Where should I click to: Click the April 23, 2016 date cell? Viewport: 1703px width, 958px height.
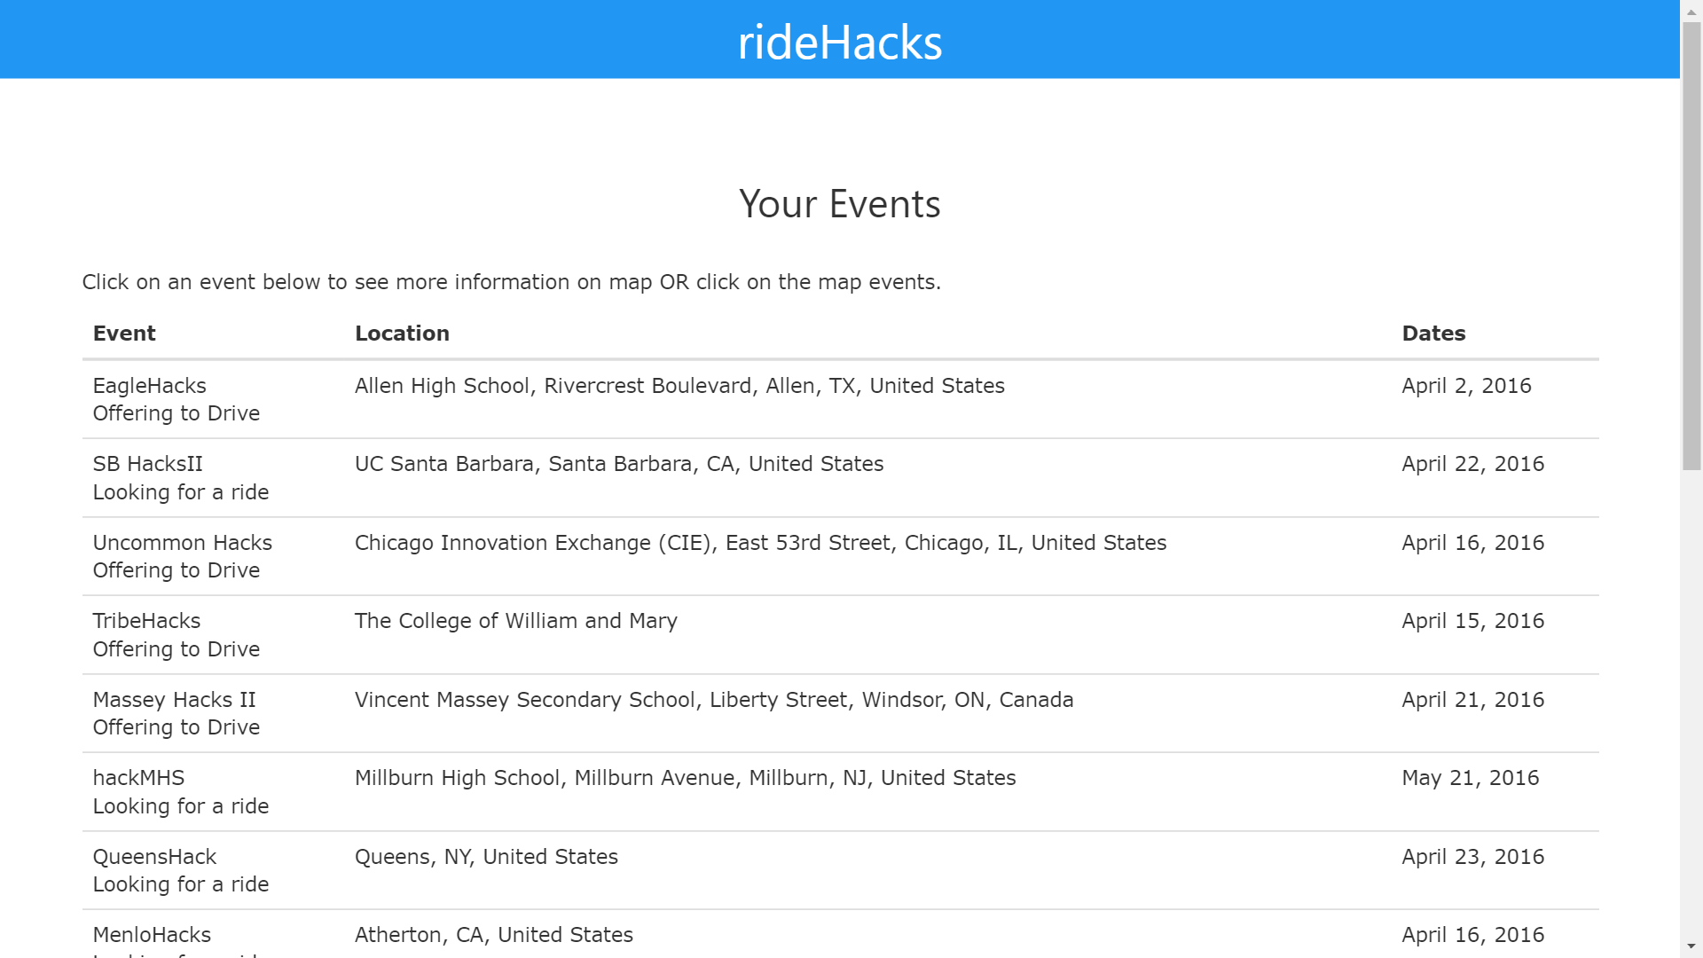1472,857
